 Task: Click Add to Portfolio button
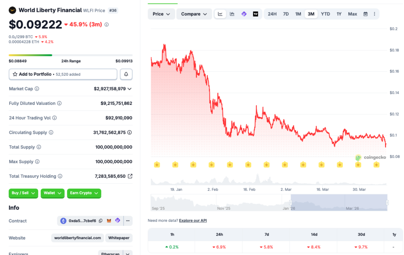(x=63, y=74)
